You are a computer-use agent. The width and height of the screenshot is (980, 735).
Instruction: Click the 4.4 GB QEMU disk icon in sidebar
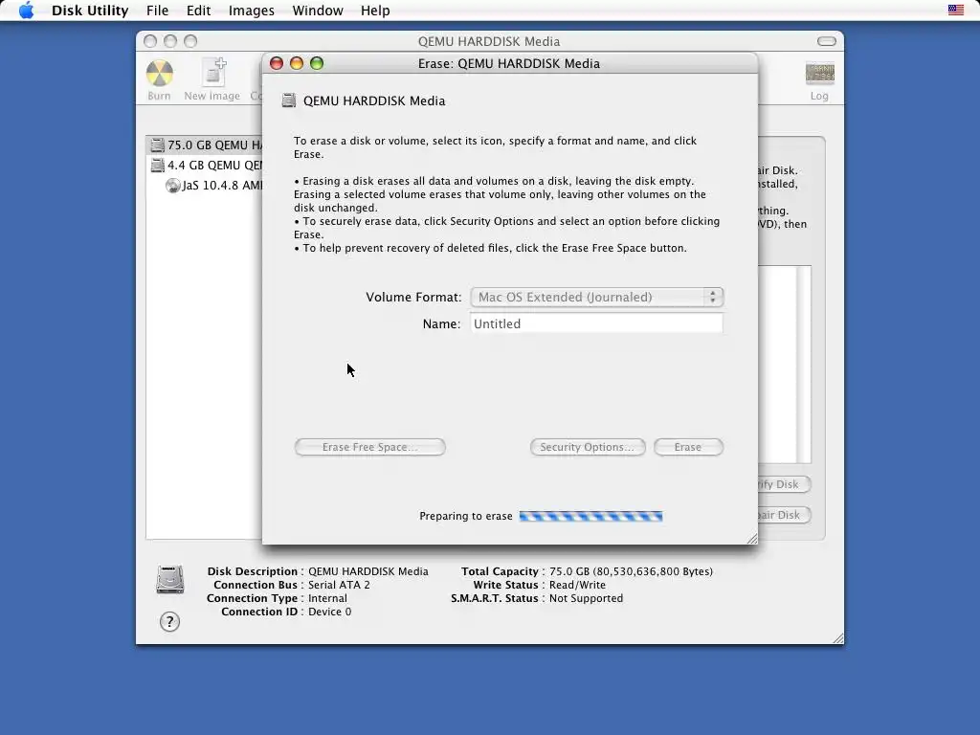click(x=158, y=165)
